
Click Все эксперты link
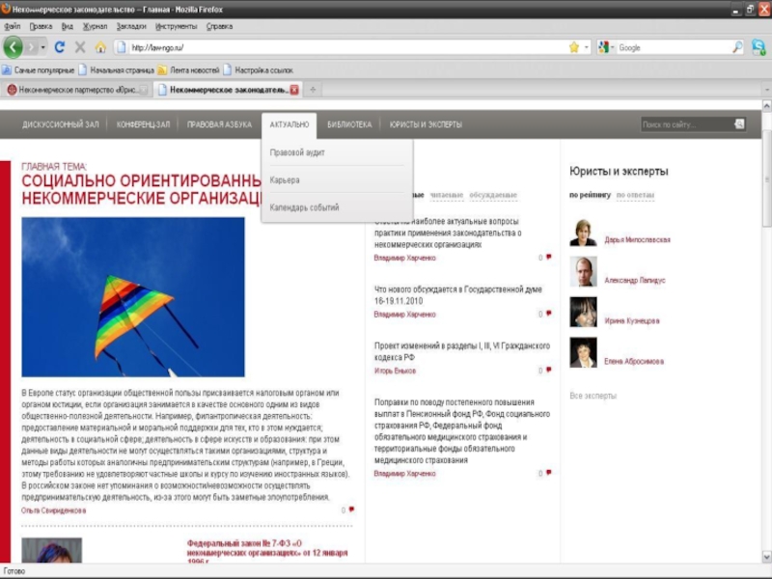pos(593,396)
